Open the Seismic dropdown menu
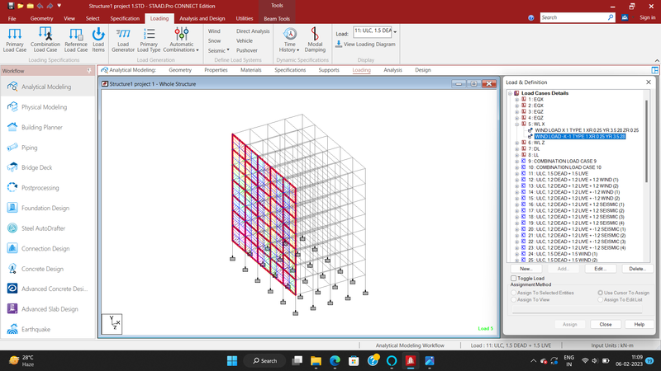The image size is (661, 371). click(218, 50)
